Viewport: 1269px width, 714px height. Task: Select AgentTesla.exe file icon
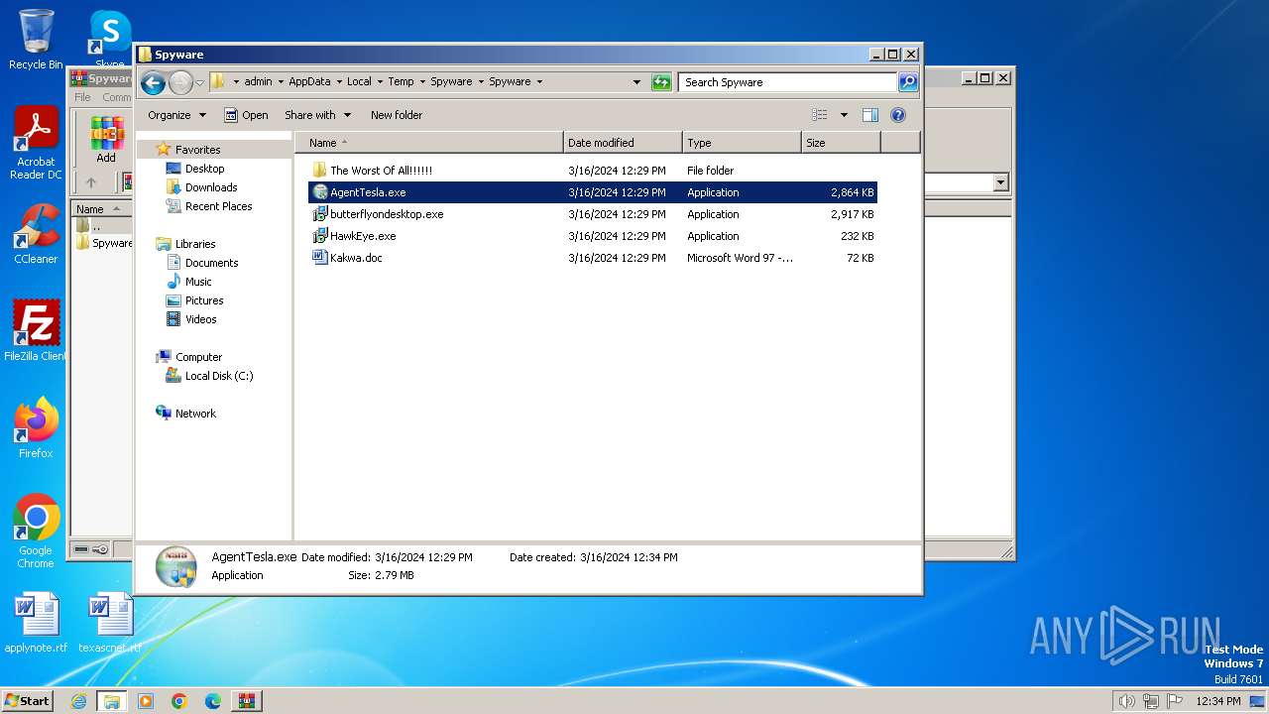[x=320, y=192]
